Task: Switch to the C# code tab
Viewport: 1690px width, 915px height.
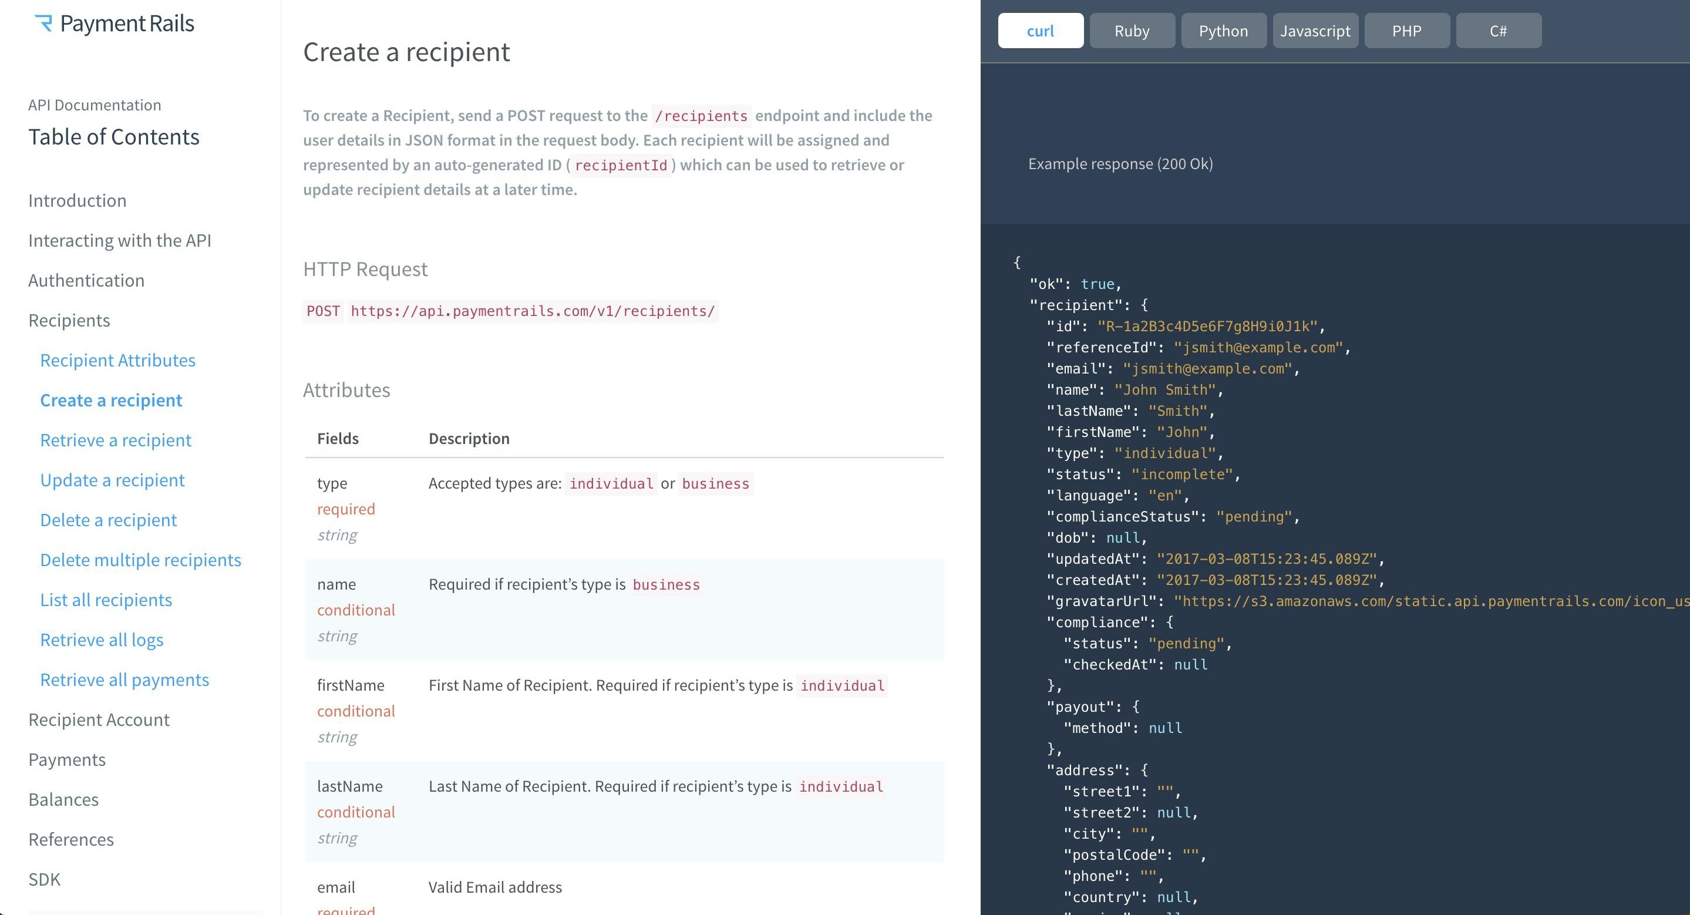Action: click(x=1498, y=30)
